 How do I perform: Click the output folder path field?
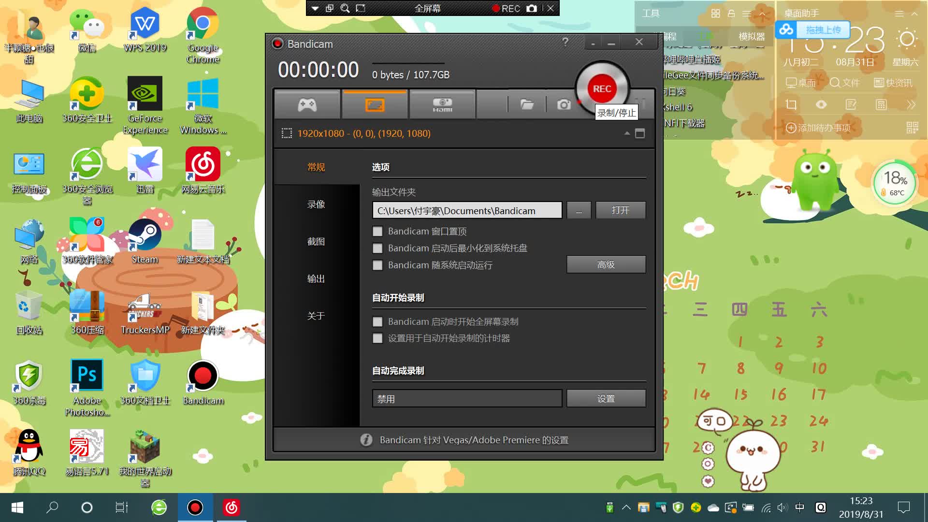click(x=467, y=211)
